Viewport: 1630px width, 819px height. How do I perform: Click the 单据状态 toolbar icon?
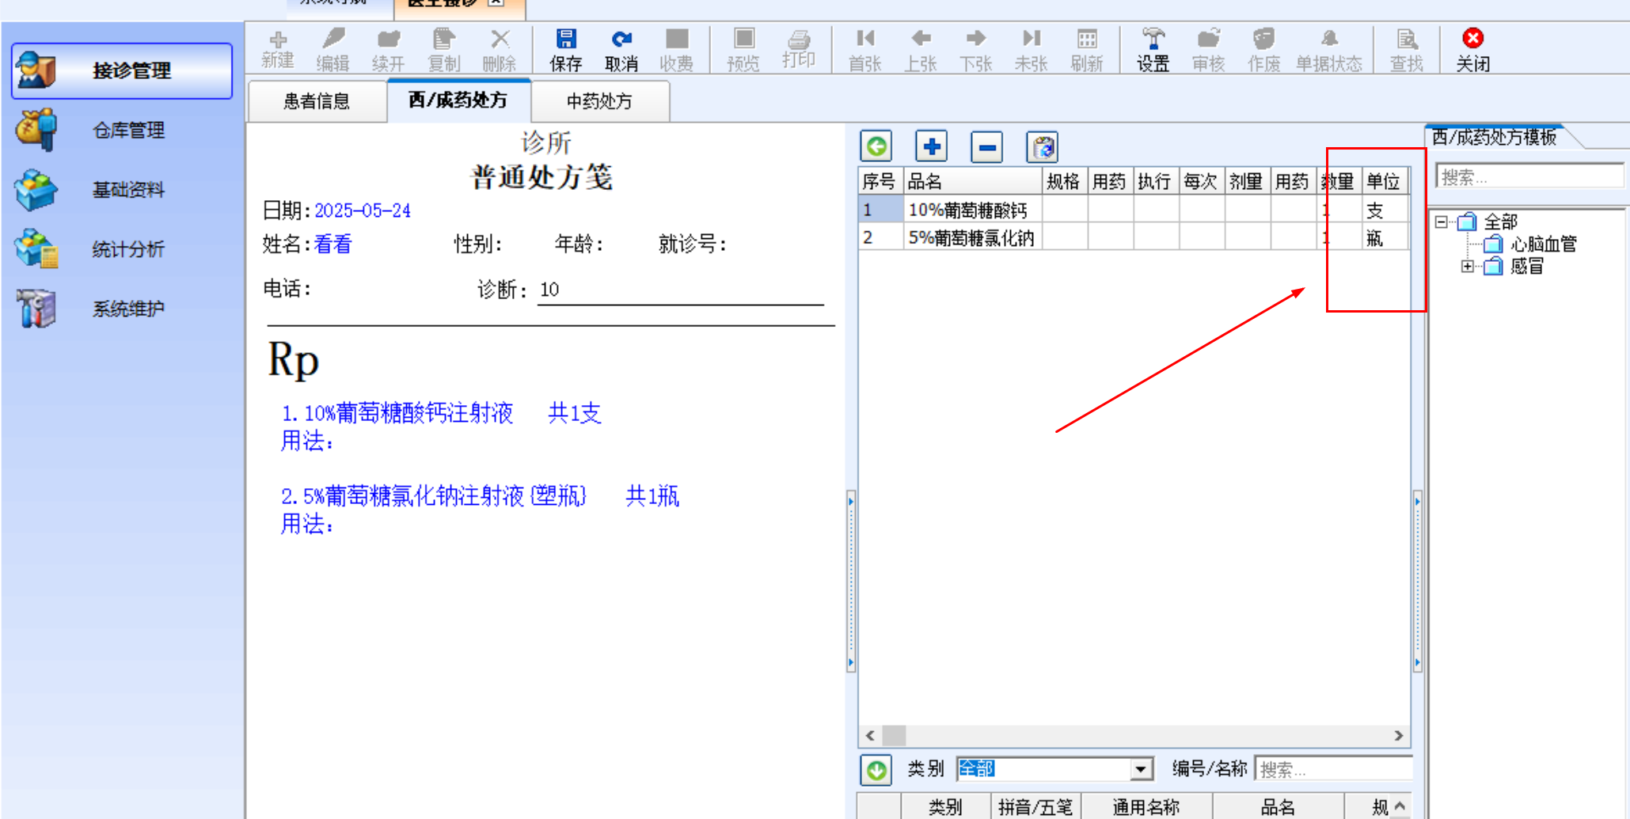click(1329, 51)
